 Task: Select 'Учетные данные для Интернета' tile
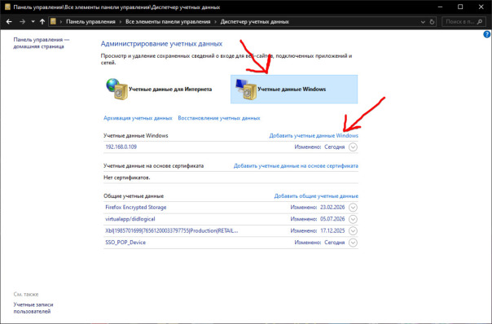(165, 89)
